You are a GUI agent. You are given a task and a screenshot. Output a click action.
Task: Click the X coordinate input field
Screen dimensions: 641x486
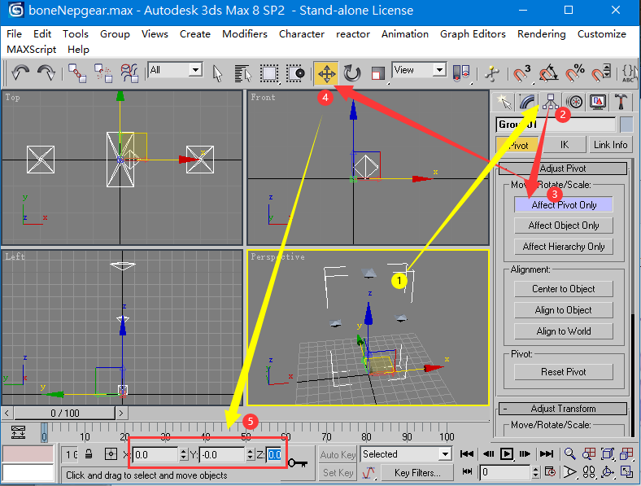point(155,454)
